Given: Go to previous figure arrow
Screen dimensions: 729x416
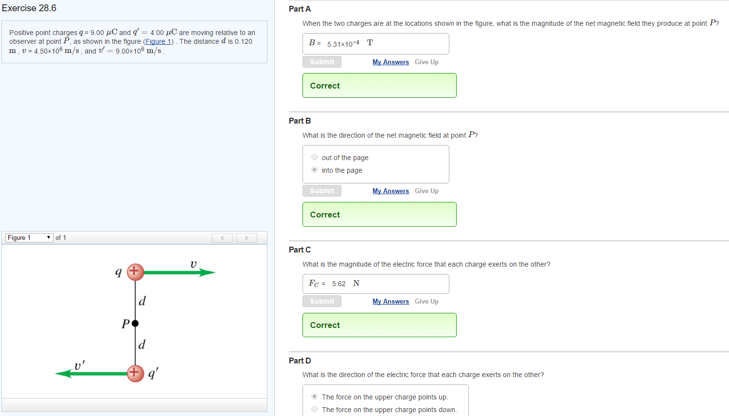Looking at the screenshot, I should [x=223, y=237].
